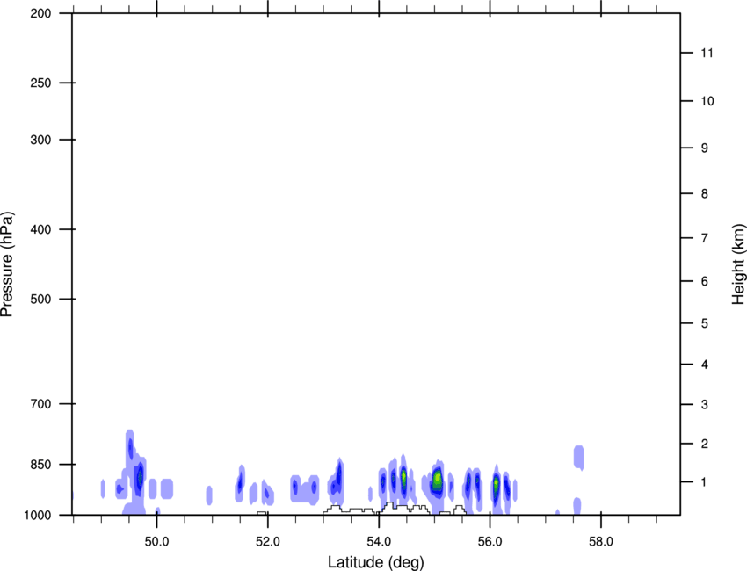Click the 50.0 latitude tick label
747x571 pixels.
click(156, 541)
